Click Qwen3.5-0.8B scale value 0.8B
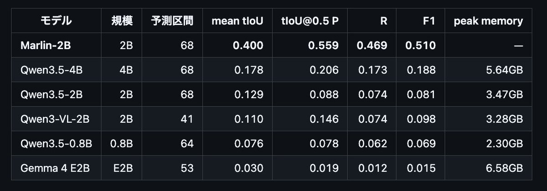Viewport: 547px width, 191px height. [122, 144]
